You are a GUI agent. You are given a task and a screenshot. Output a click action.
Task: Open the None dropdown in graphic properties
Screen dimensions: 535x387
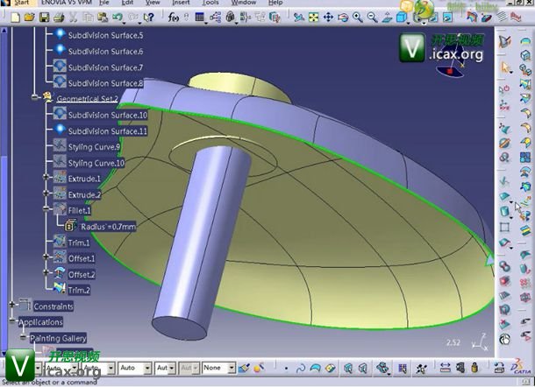point(230,368)
